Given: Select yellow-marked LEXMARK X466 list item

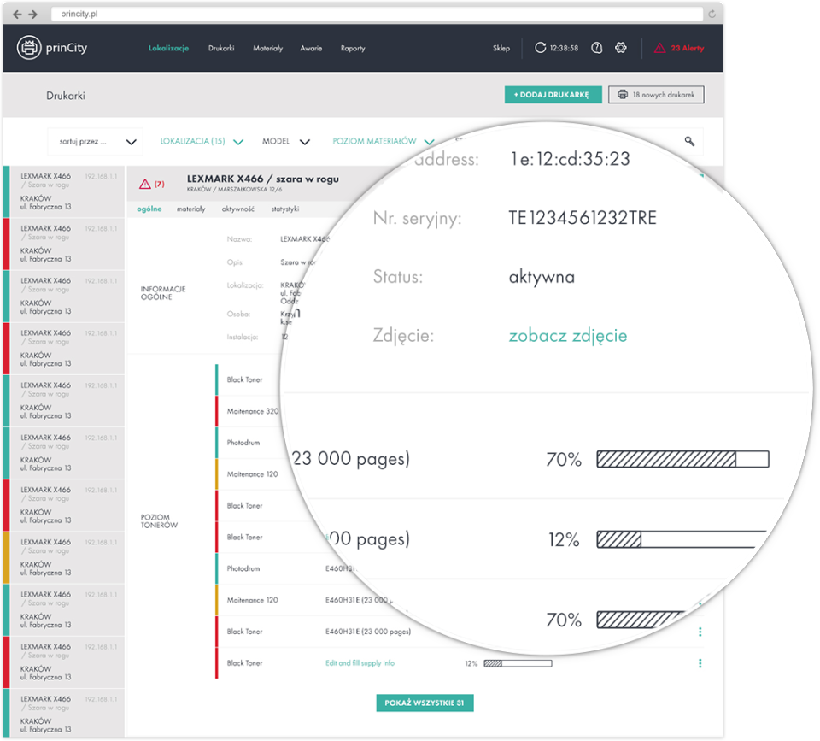Looking at the screenshot, I should [64, 557].
